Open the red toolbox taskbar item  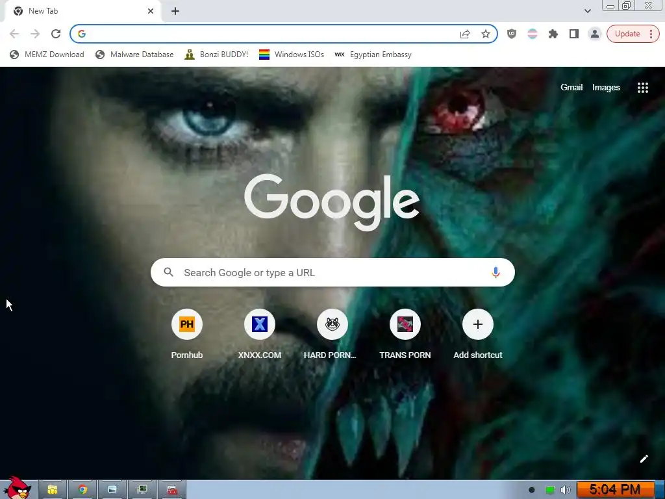172,490
